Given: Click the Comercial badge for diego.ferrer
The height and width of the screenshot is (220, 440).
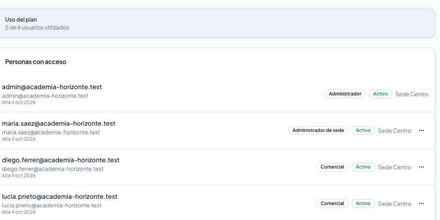Looking at the screenshot, I should pos(332,167).
